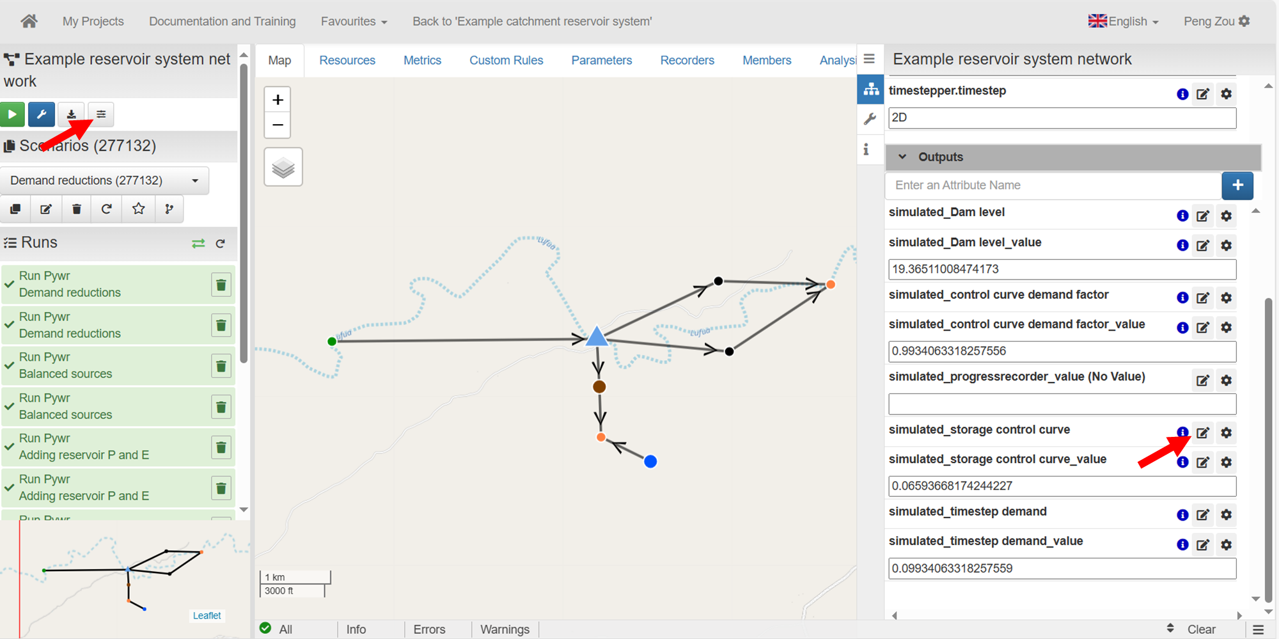
Task: Toggle the All log filter
Action: [276, 629]
